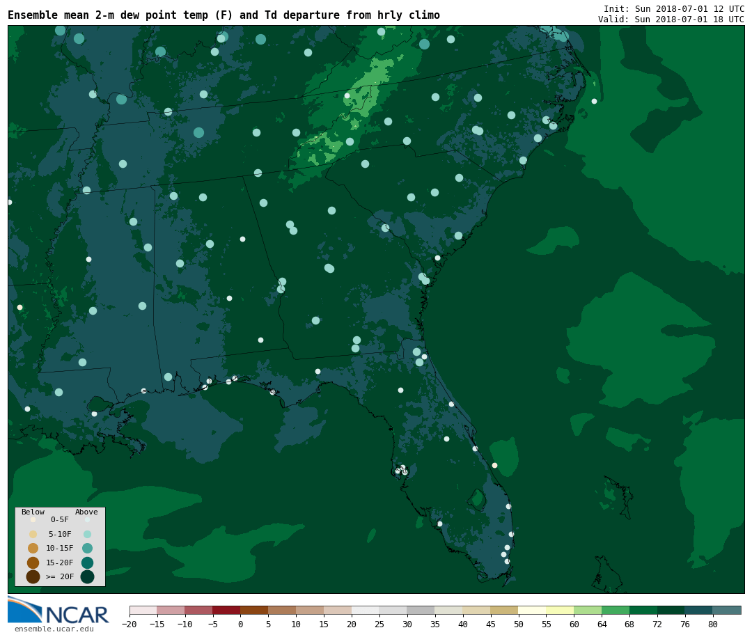Open the ensemble.ucar.edu link text
Image resolution: width=752 pixels, height=637 pixels.
[x=54, y=629]
